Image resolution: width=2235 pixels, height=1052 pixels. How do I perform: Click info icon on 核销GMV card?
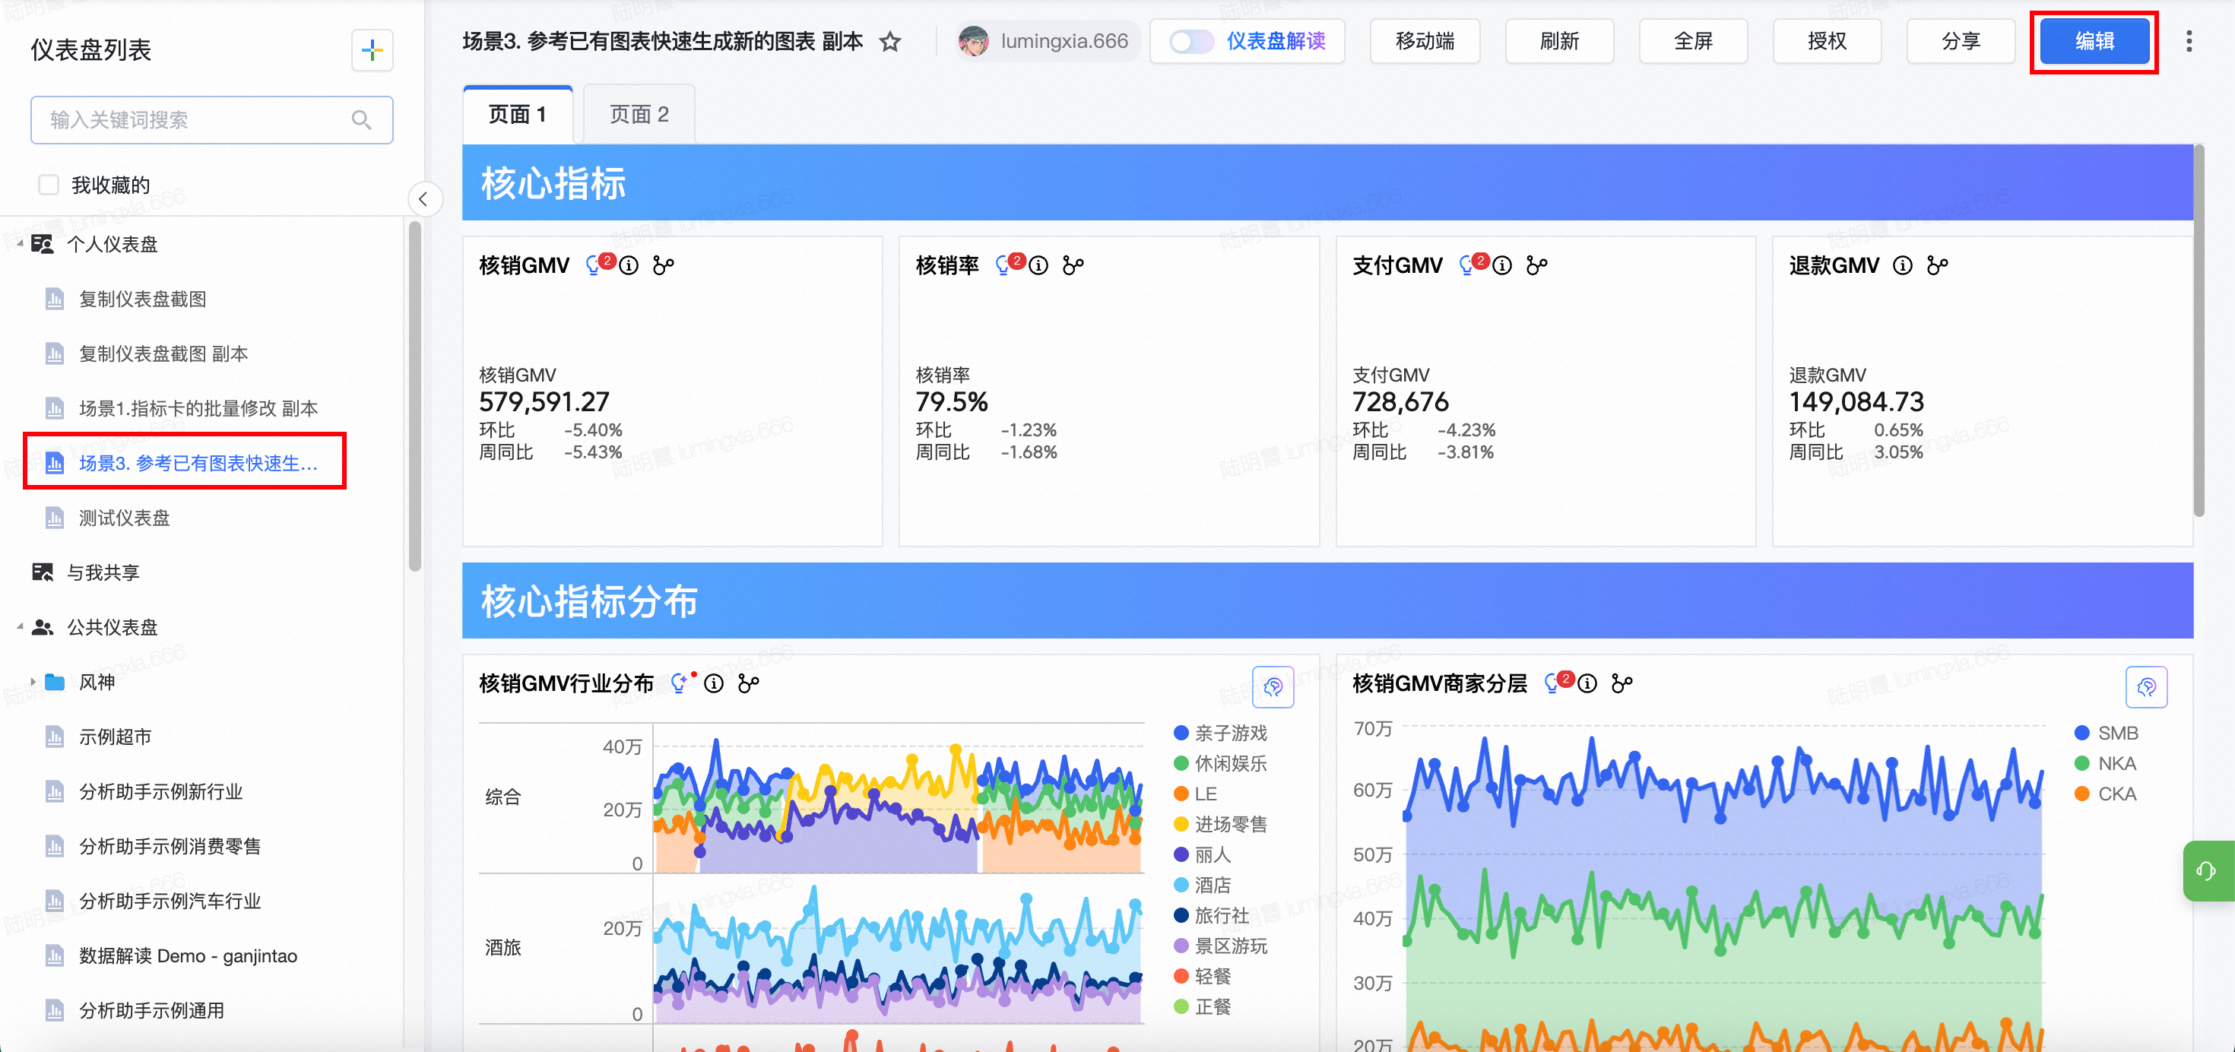(629, 265)
